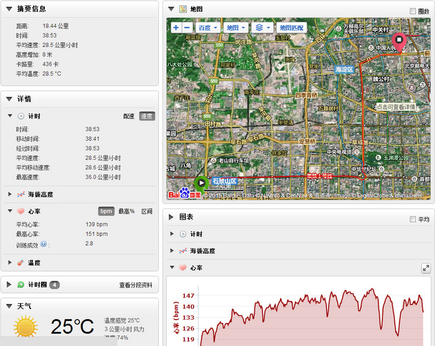Click the elevation icon in charts 海拔高度 row
Viewport: 435px width, 346px height.
(x=183, y=251)
